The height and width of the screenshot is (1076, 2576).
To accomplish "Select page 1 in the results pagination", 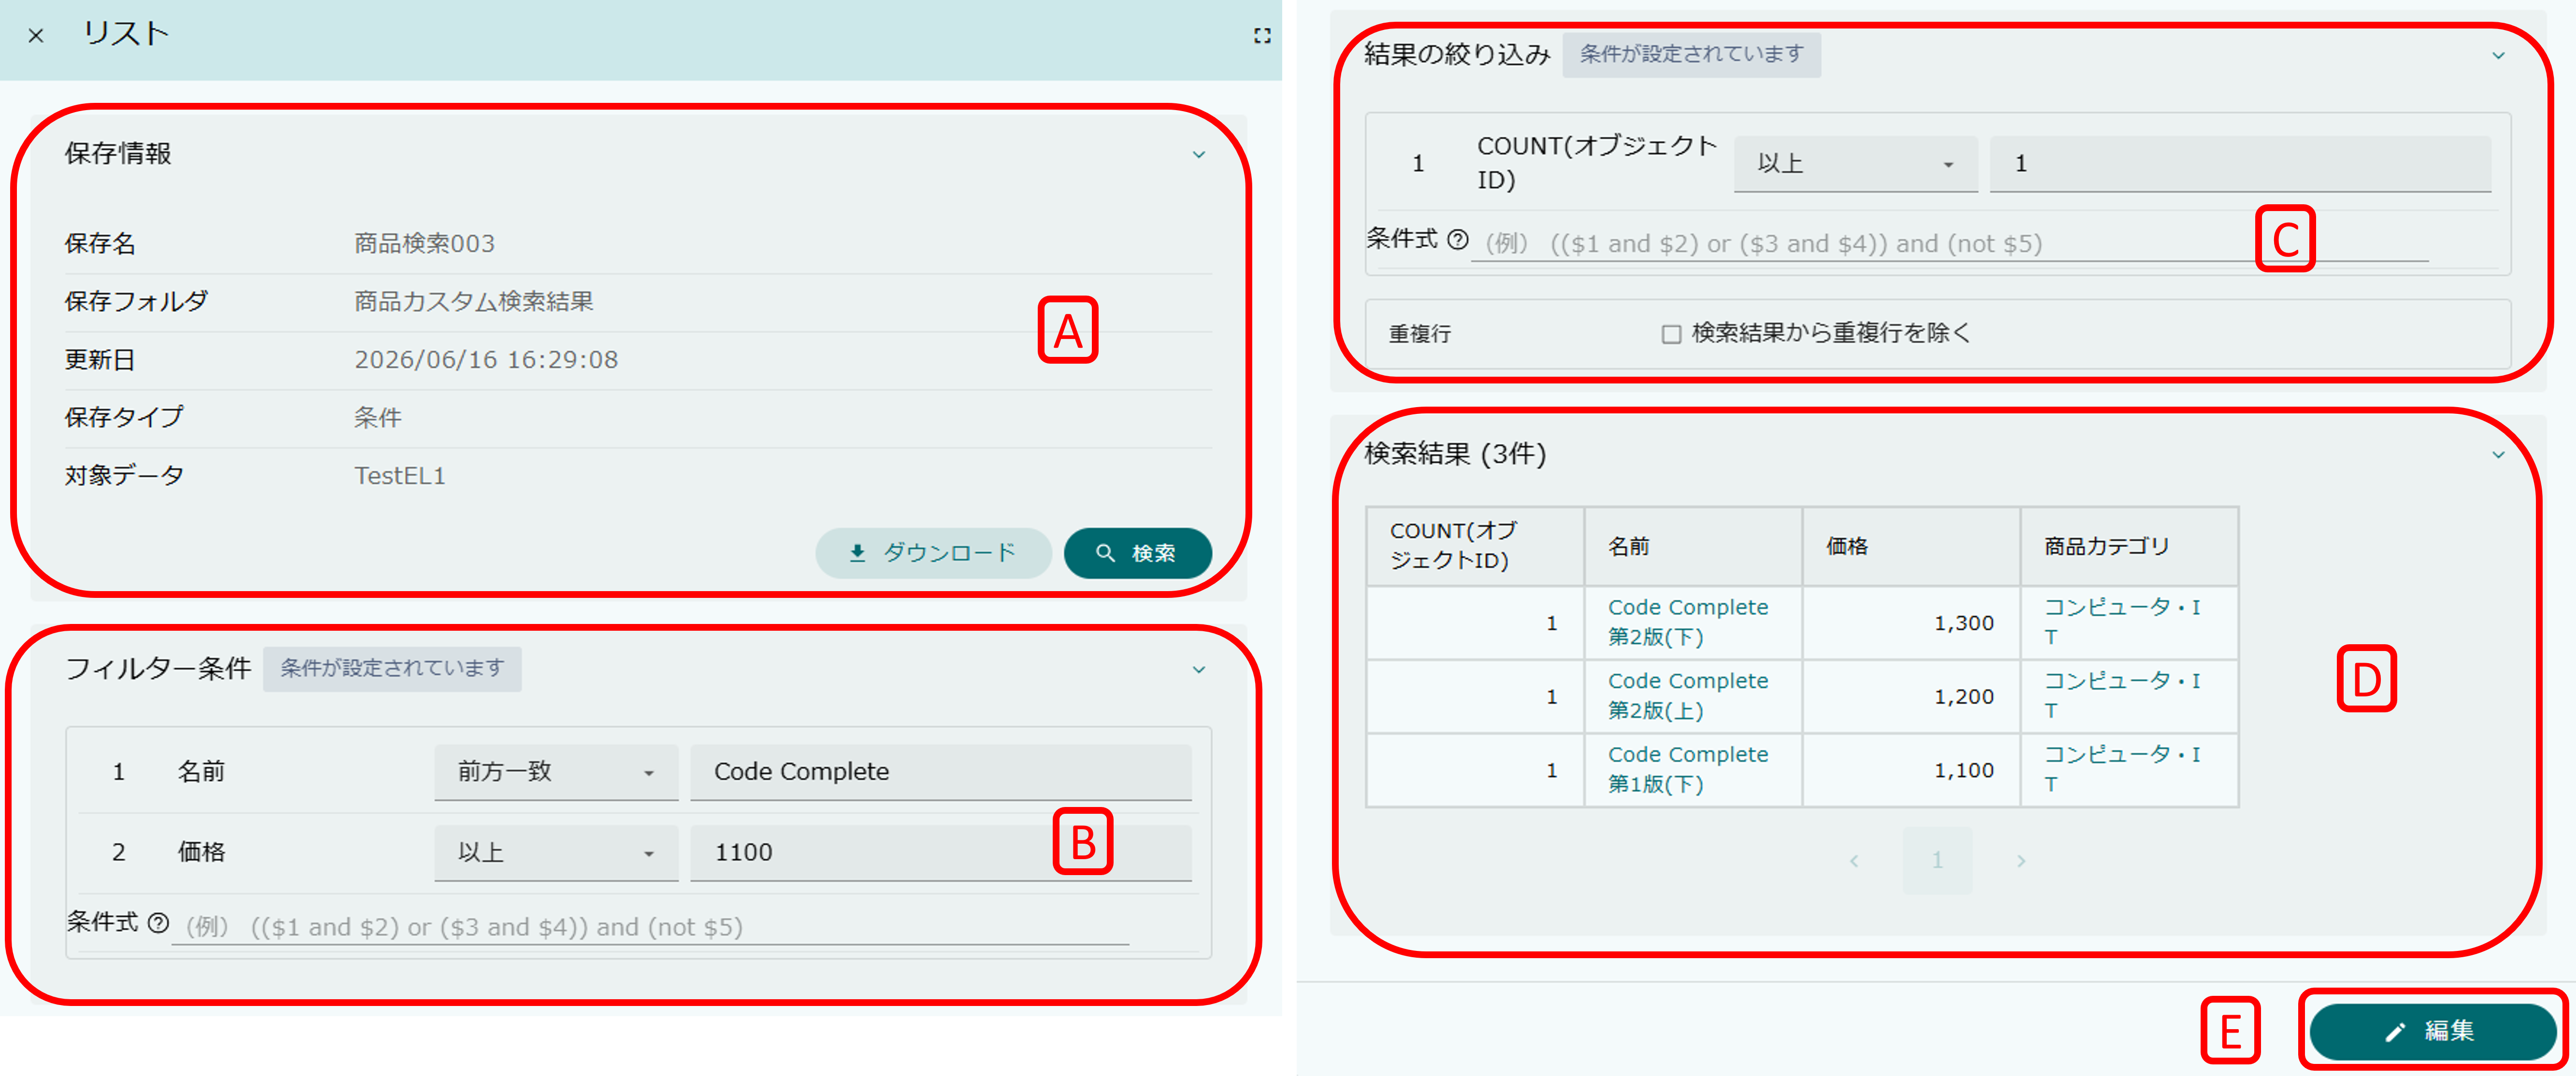I will 1937,861.
